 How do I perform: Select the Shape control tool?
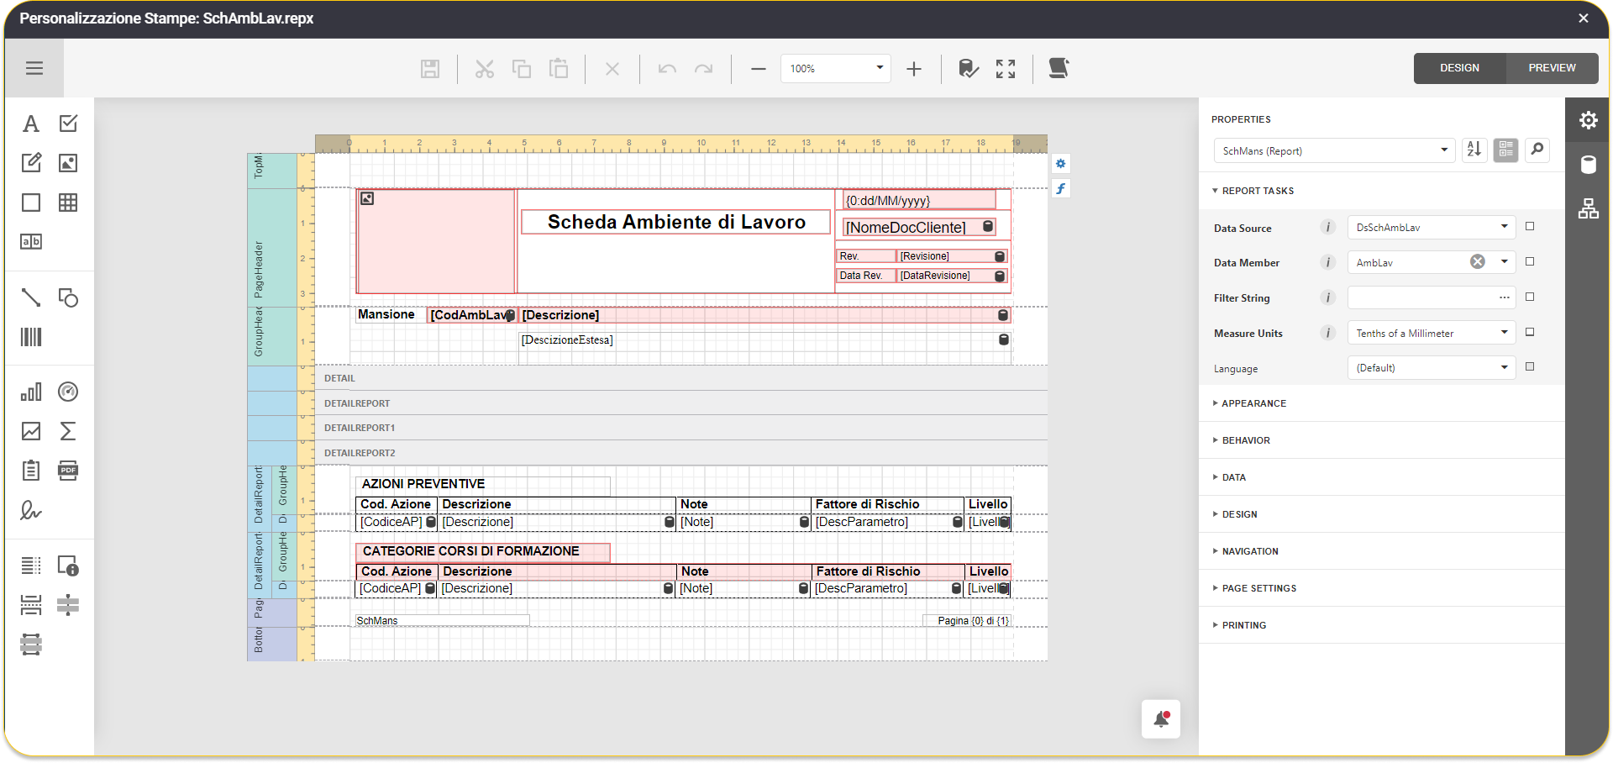[x=68, y=297]
